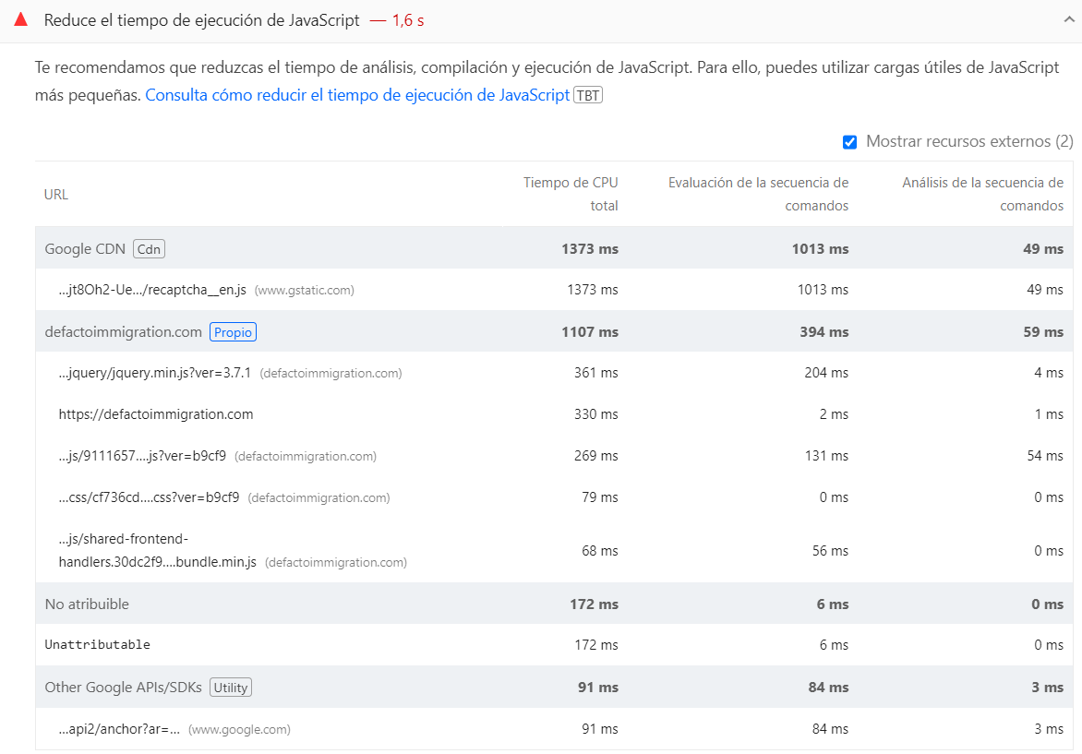Image resolution: width=1082 pixels, height=754 pixels.
Task: Open the shared-frontend-handlers bundle link
Action: tap(157, 550)
